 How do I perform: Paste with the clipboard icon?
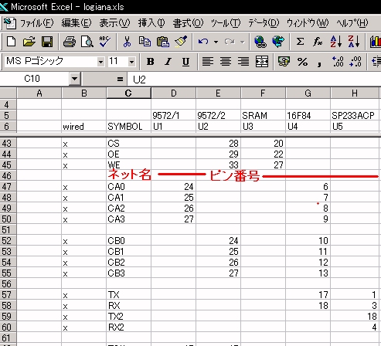[x=163, y=41]
